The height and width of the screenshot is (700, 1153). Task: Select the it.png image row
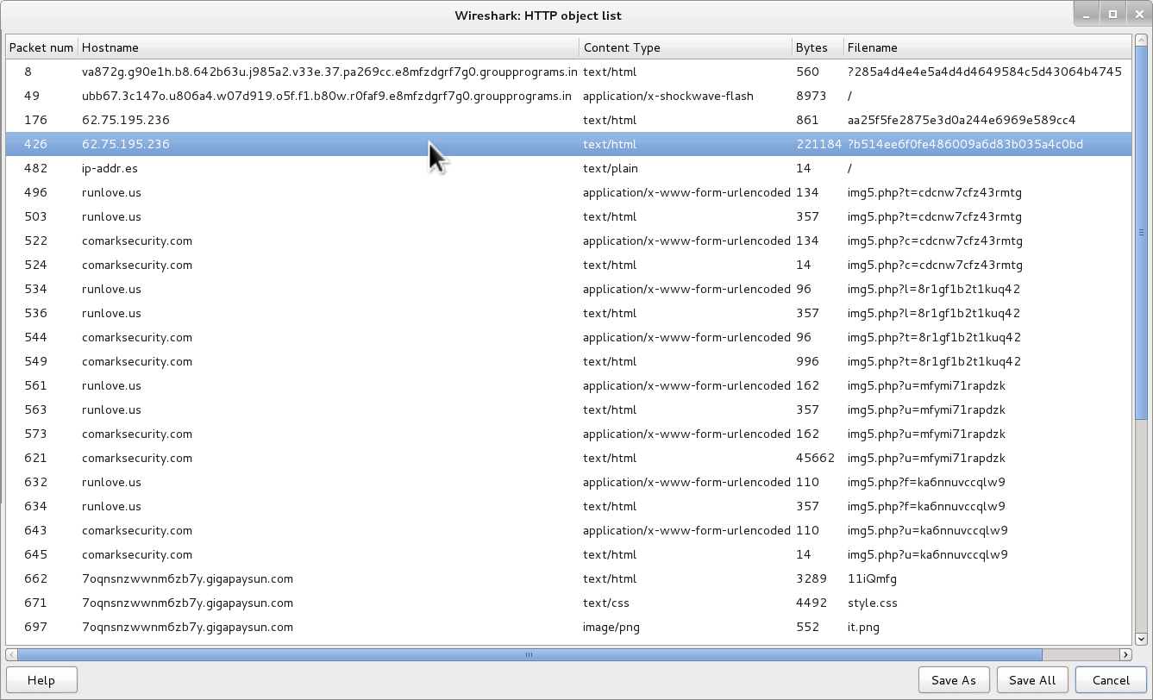568,627
